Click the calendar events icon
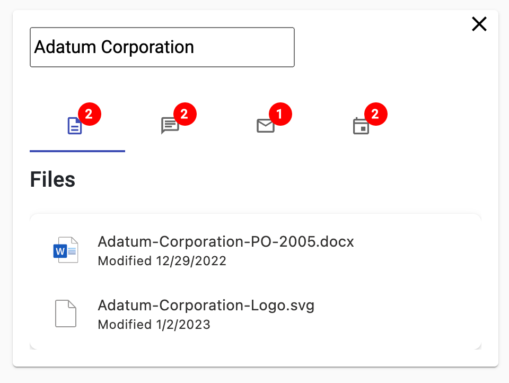The height and width of the screenshot is (383, 509). pyautogui.click(x=361, y=126)
